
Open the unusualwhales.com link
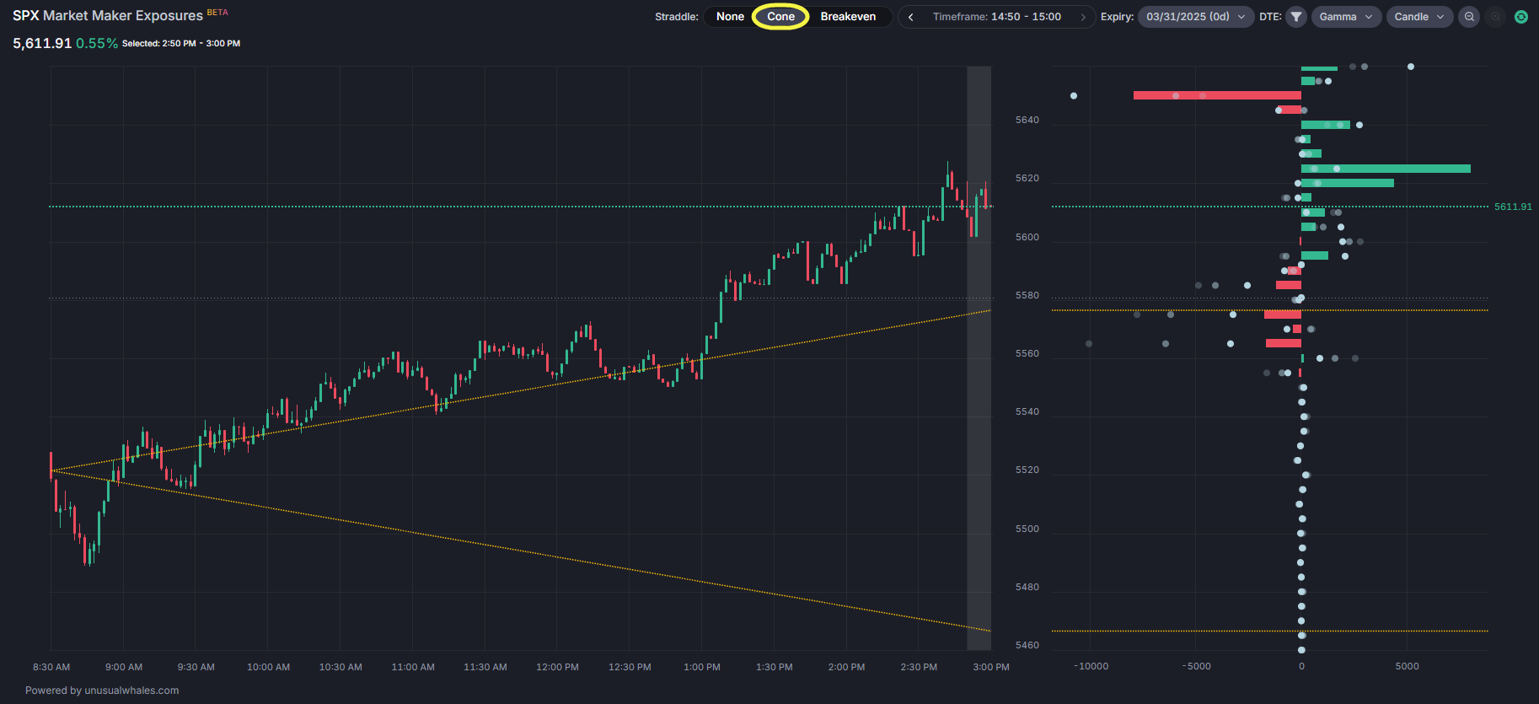(x=131, y=691)
